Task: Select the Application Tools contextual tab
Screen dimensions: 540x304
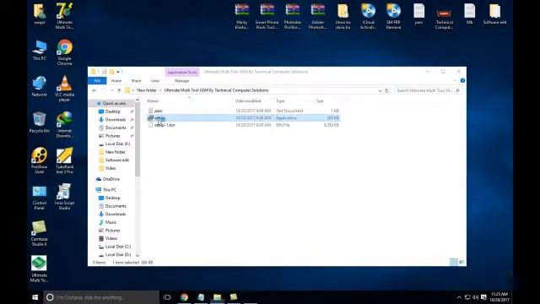Action: click(182, 72)
